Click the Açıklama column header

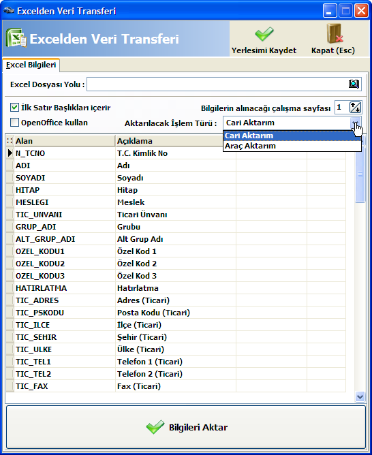point(169,141)
